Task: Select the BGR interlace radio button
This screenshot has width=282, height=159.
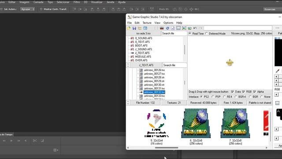Action: pos(250,97)
